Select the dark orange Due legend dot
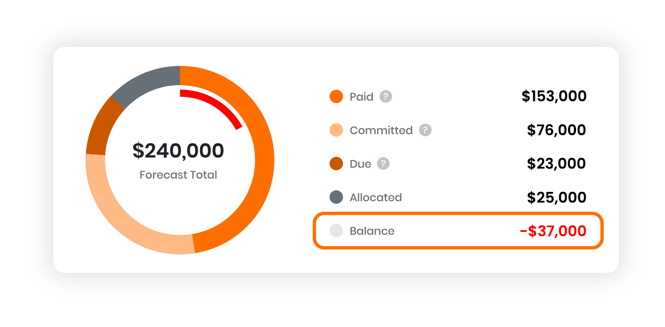This screenshot has height=327, width=665. coord(336,163)
